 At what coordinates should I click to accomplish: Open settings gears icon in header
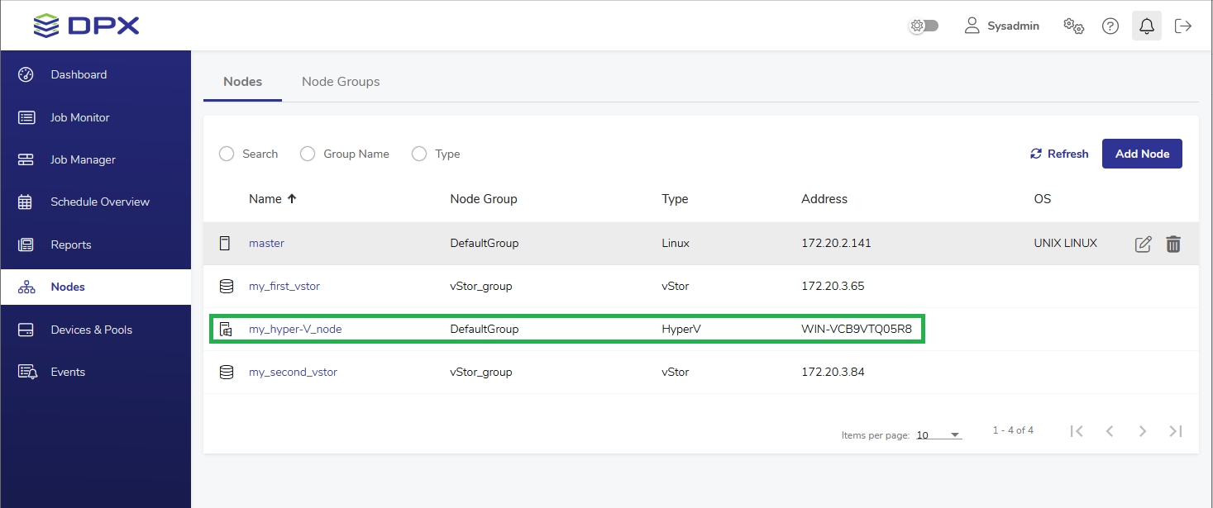tap(1073, 26)
